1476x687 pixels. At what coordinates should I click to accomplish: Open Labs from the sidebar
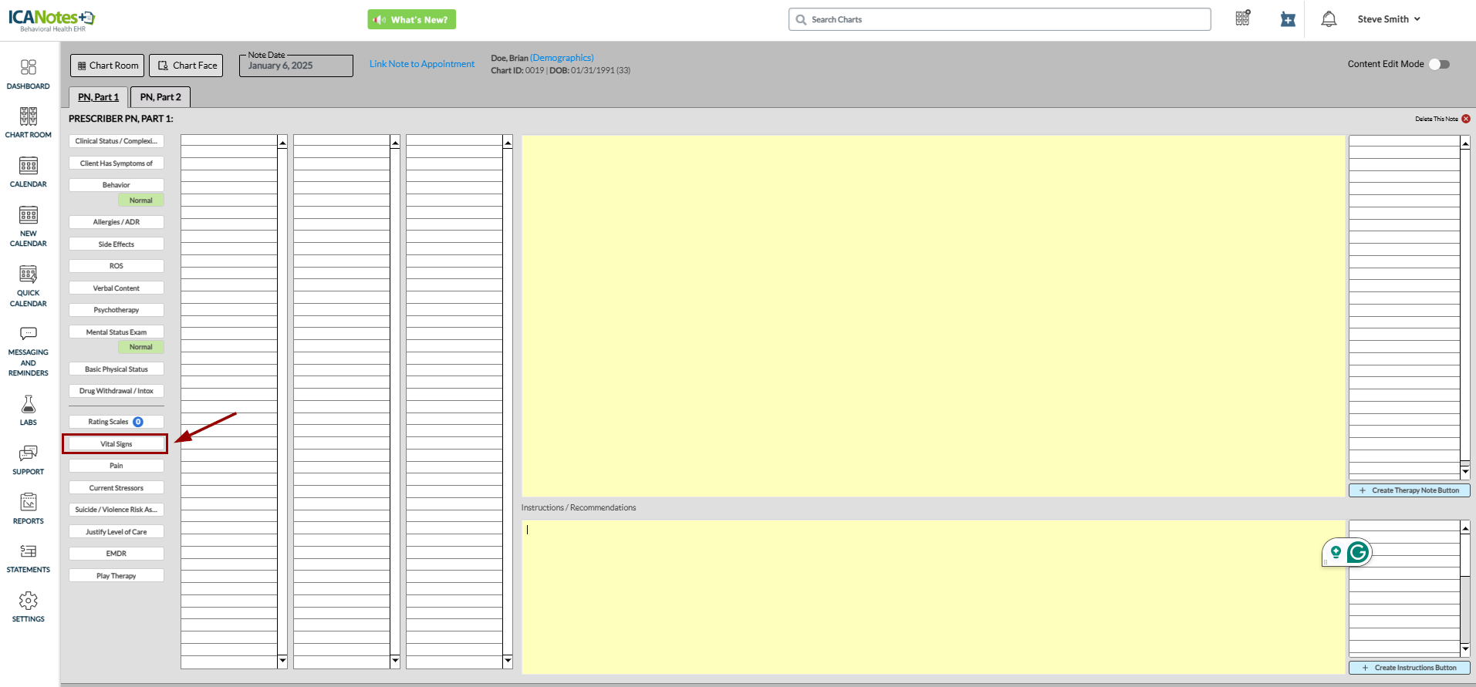[x=29, y=405]
